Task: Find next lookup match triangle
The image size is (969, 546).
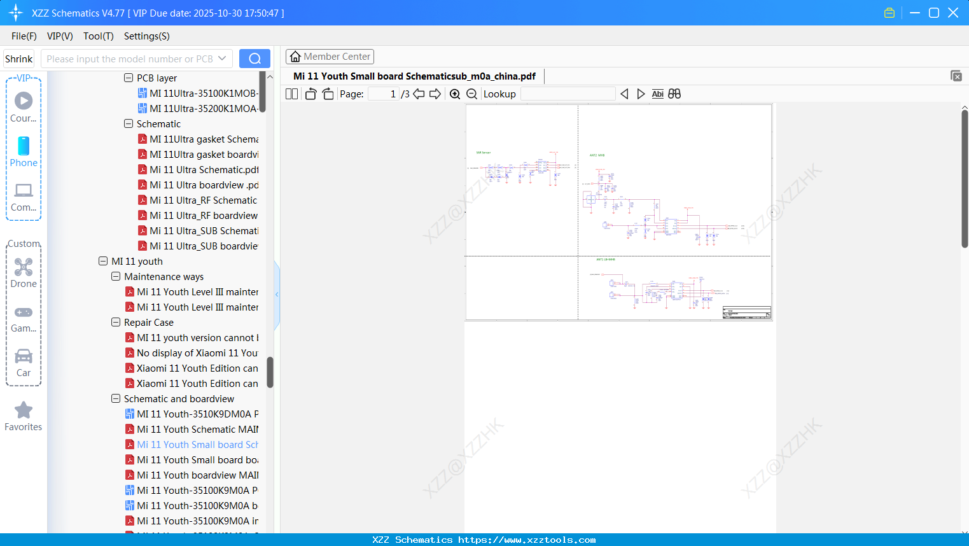Action: pos(641,94)
